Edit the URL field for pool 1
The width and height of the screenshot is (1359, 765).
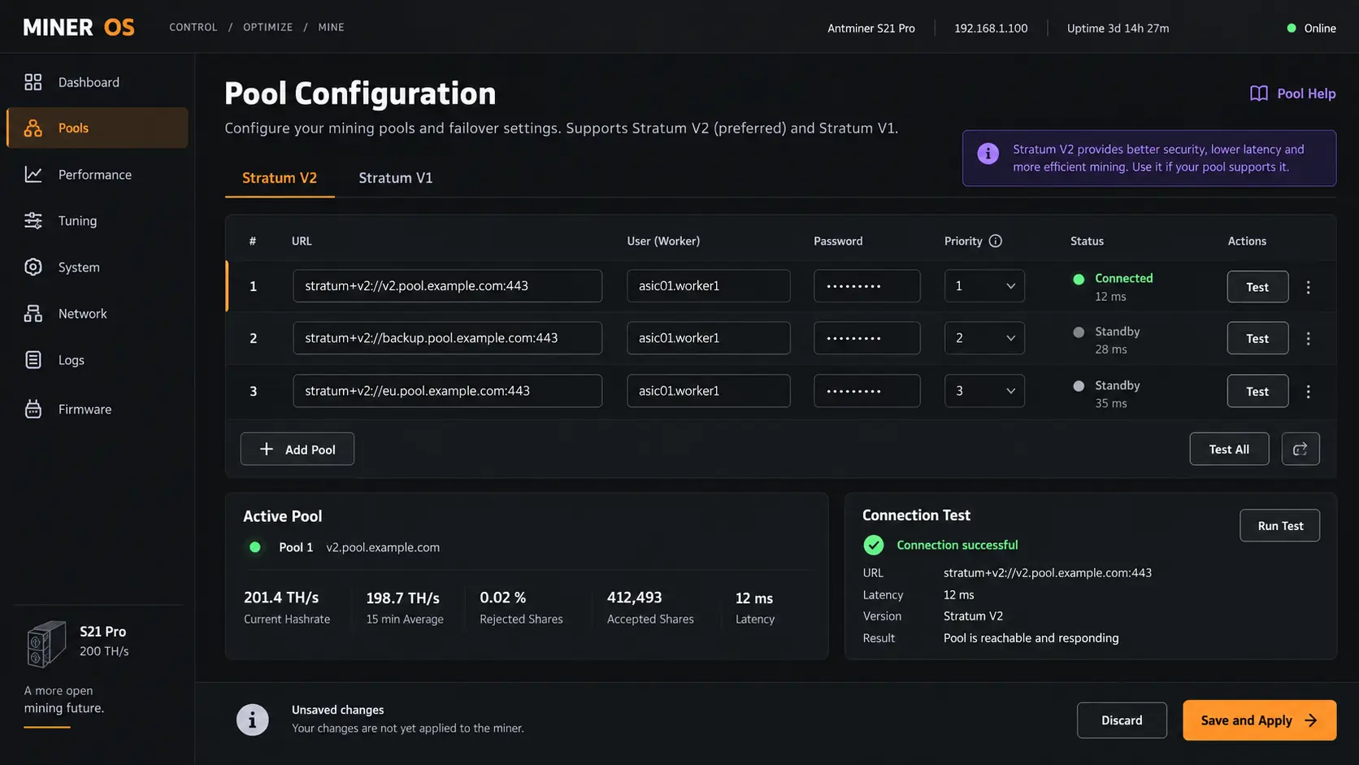447,286
